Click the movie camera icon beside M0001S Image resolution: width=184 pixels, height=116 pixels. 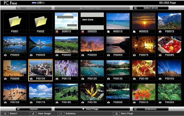(109, 32)
